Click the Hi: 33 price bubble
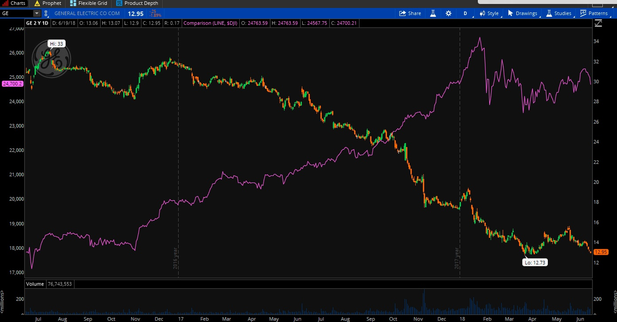The width and height of the screenshot is (617, 322). (56, 44)
